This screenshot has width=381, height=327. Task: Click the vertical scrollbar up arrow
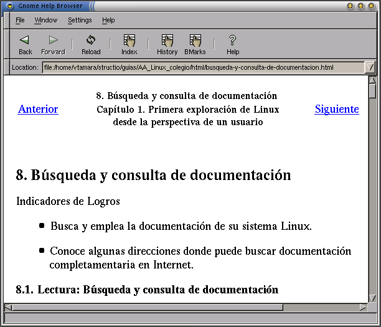point(372,80)
